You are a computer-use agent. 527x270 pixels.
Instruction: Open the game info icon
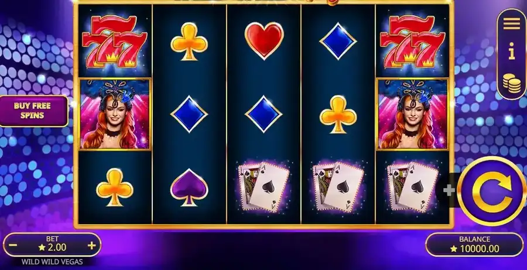(512, 51)
